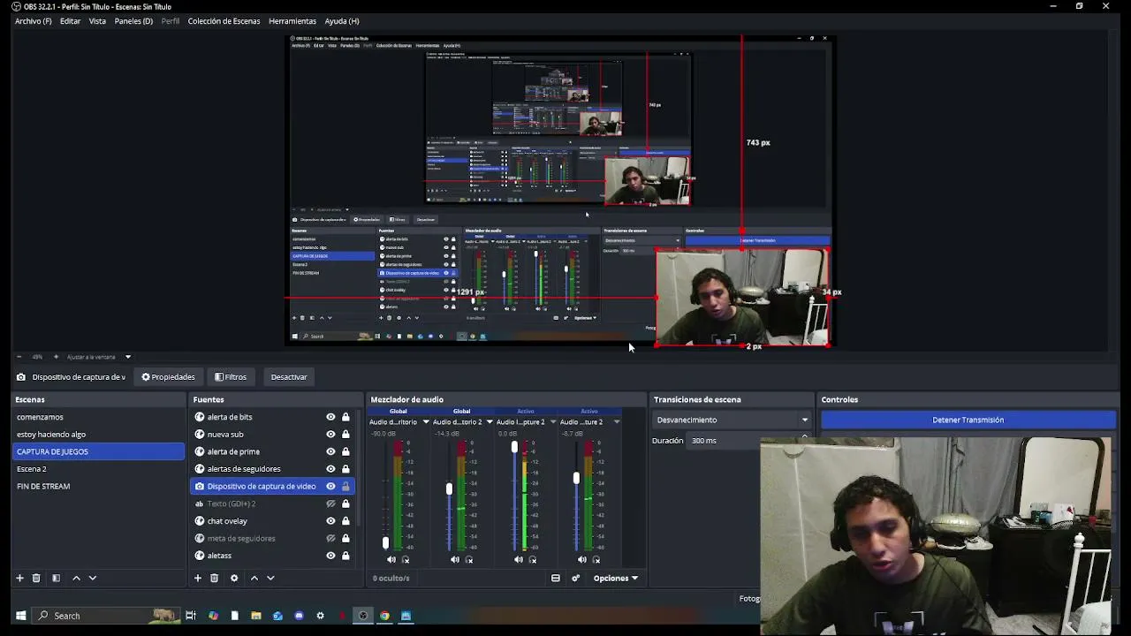Move source up in Fuentes list
This screenshot has width=1131, height=636.
tap(254, 578)
